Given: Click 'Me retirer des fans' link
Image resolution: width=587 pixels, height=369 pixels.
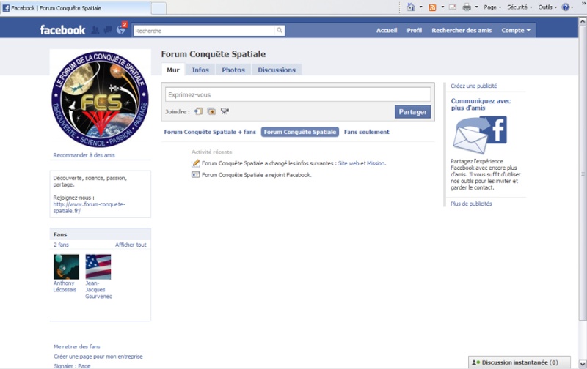Looking at the screenshot, I should click(x=77, y=346).
